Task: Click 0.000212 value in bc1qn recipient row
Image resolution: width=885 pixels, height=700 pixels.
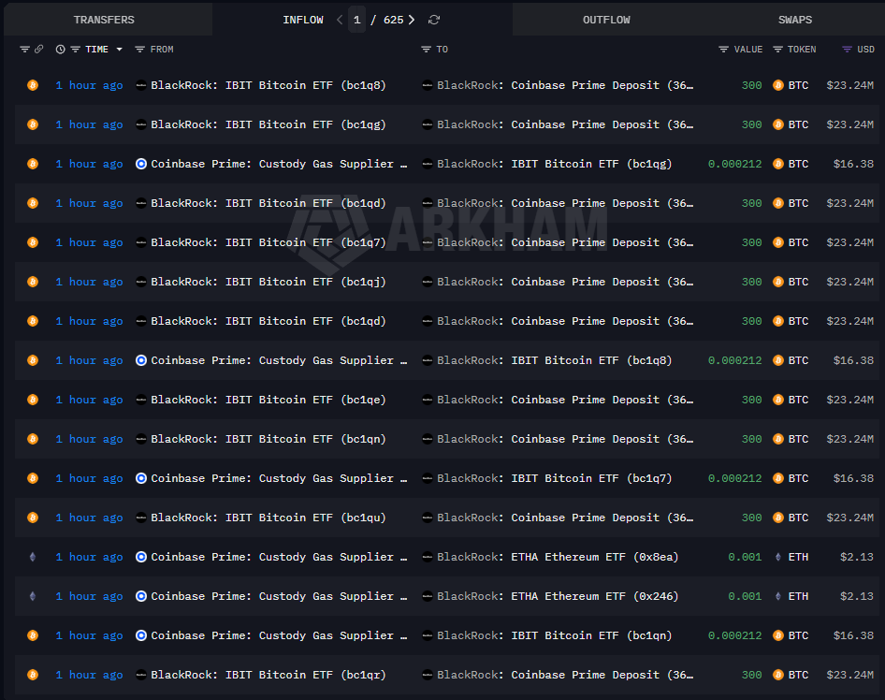Action: [734, 635]
